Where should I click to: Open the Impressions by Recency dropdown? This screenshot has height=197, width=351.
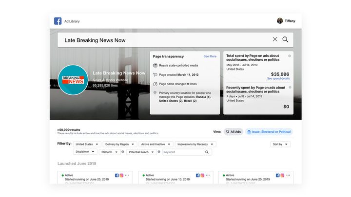(x=195, y=144)
